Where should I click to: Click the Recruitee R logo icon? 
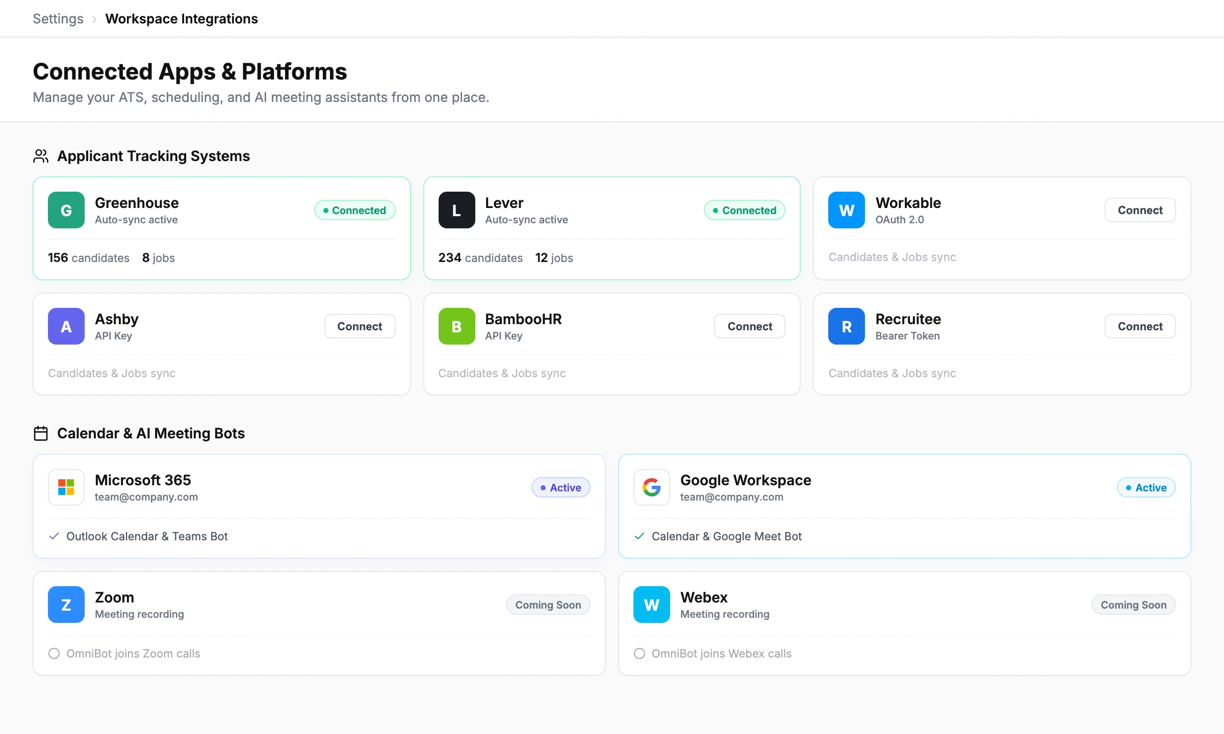coord(847,326)
